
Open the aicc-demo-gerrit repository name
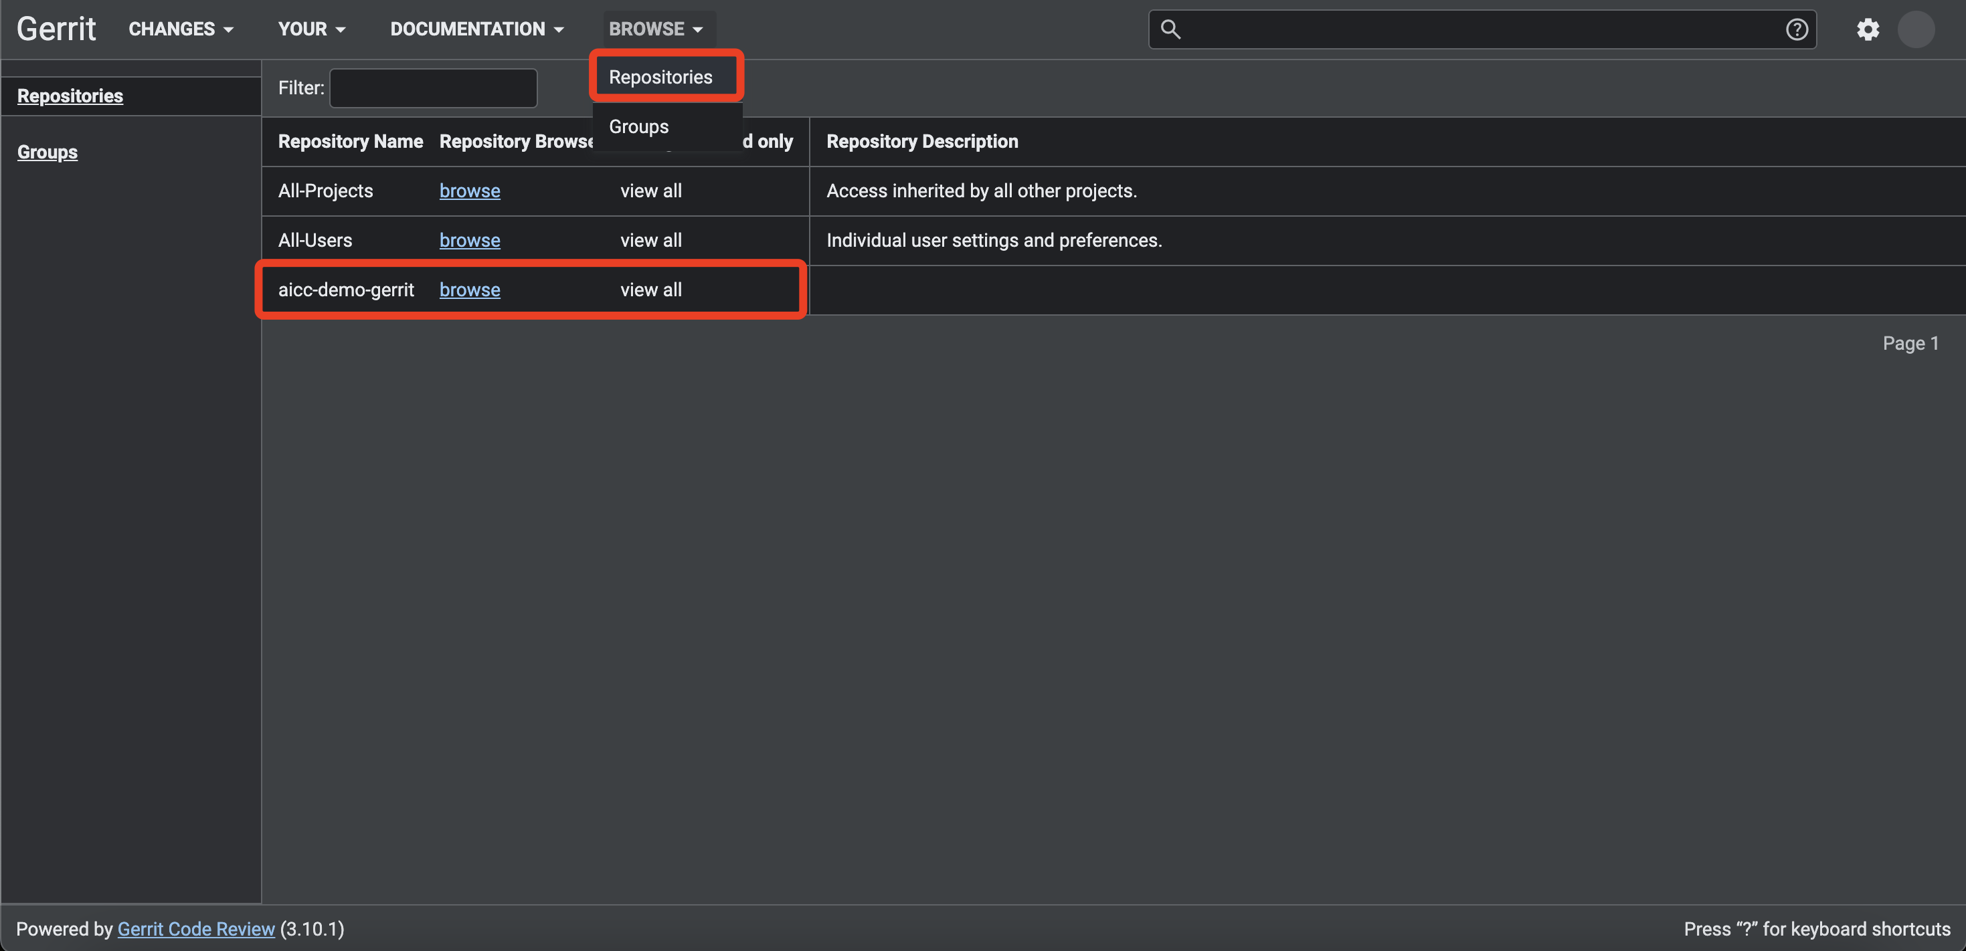click(346, 290)
